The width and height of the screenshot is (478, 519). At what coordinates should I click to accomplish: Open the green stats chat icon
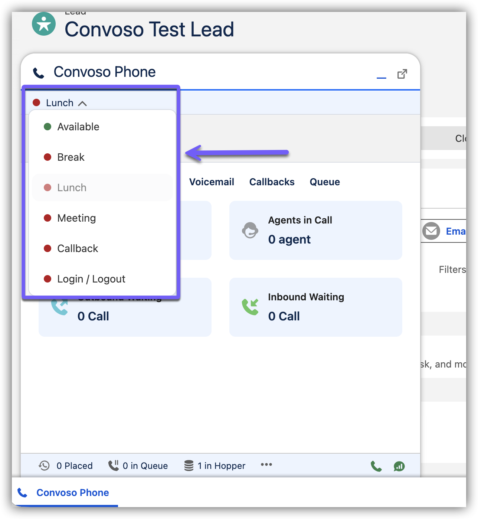[x=399, y=466]
